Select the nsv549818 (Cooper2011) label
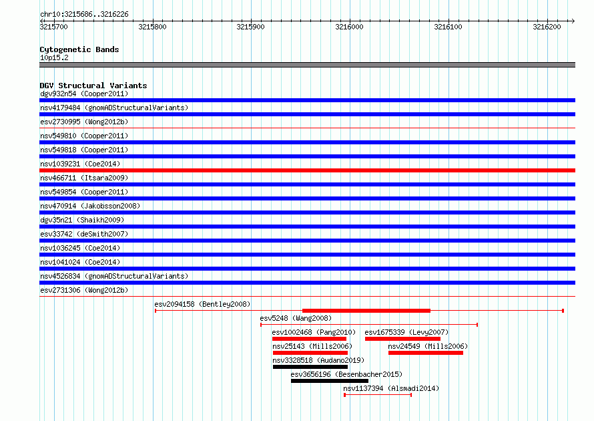 (x=84, y=150)
